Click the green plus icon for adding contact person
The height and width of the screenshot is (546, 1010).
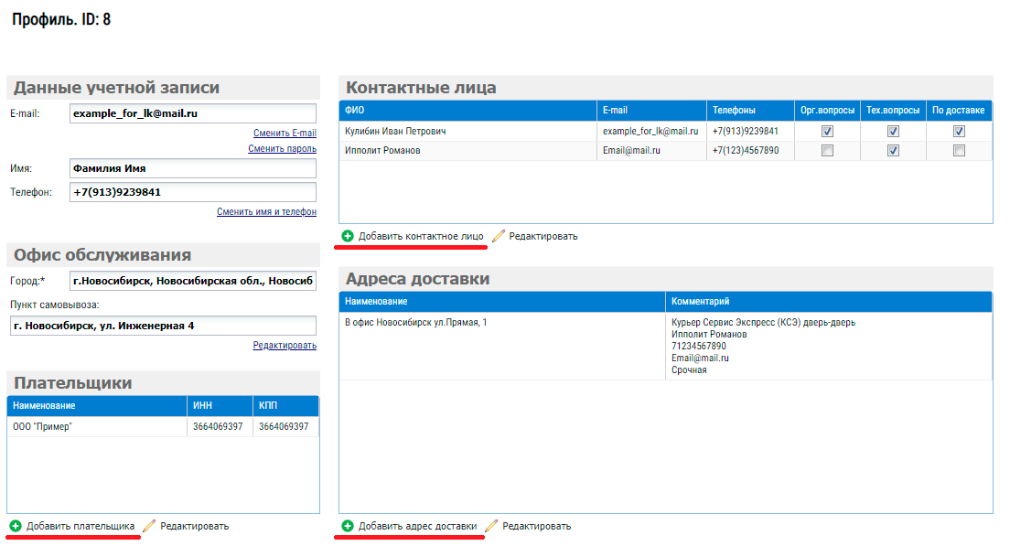(348, 236)
